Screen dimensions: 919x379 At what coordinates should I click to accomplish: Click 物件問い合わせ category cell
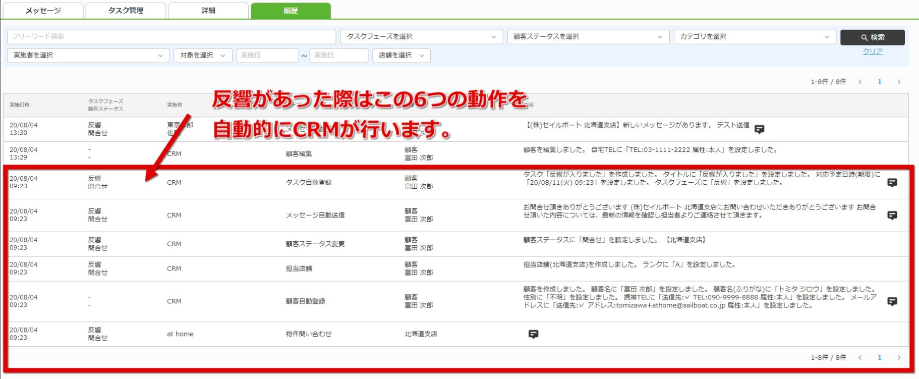pyautogui.click(x=309, y=334)
